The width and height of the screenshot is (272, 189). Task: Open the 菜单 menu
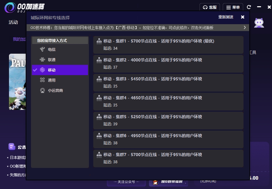[x=233, y=7]
